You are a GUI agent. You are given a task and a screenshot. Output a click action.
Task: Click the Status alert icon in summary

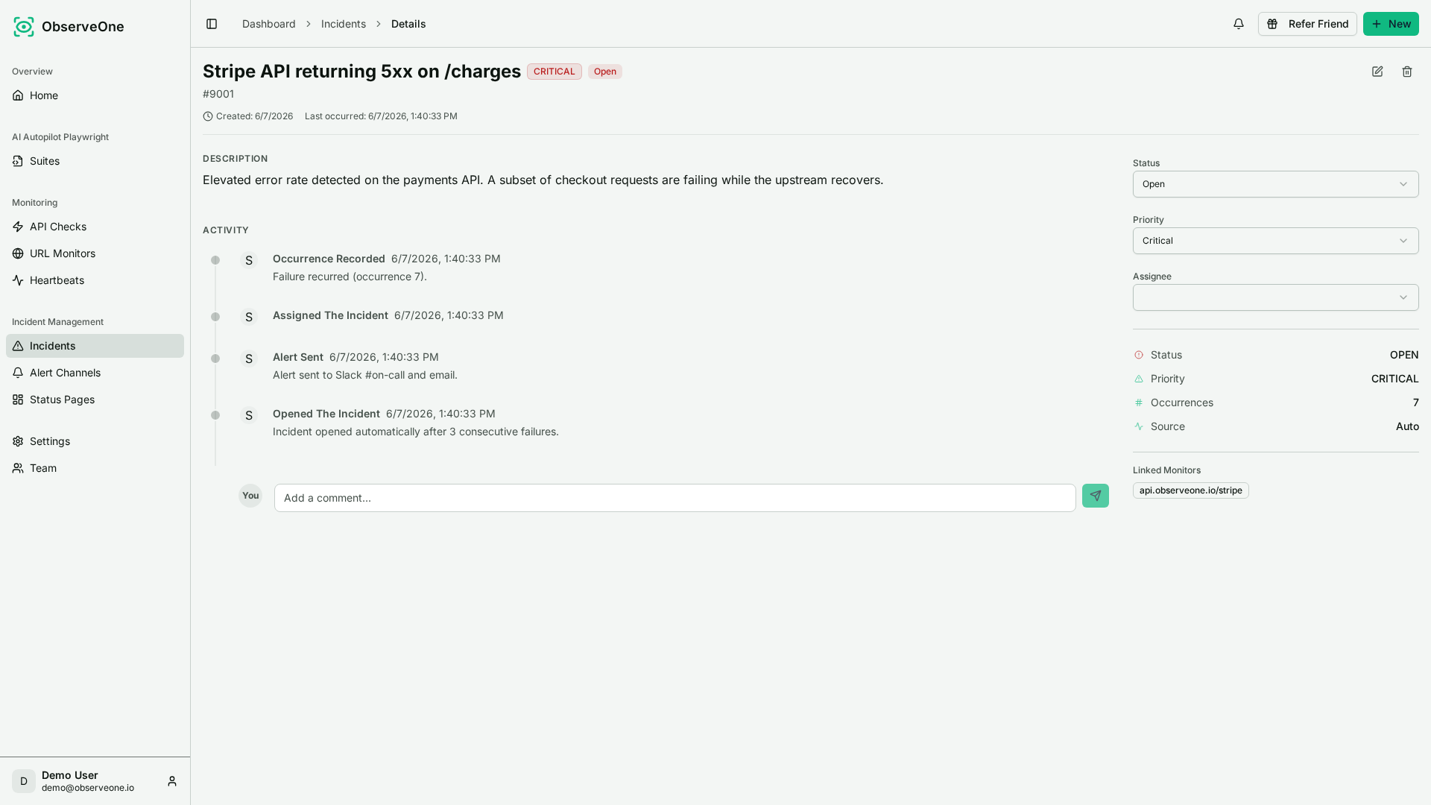1139,355
